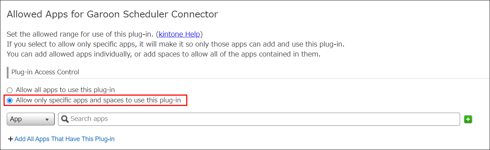Click the magnifier icon in search box

pos(65,119)
